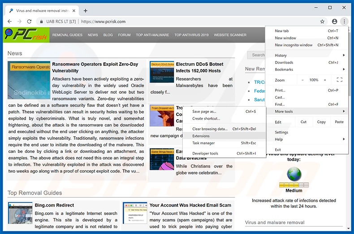Open Electrum DDoS Botnet article headline
This screenshot has height=234, width=354.
click(x=199, y=67)
